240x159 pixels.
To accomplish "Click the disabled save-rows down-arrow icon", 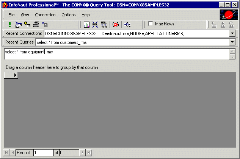I will [223, 25].
